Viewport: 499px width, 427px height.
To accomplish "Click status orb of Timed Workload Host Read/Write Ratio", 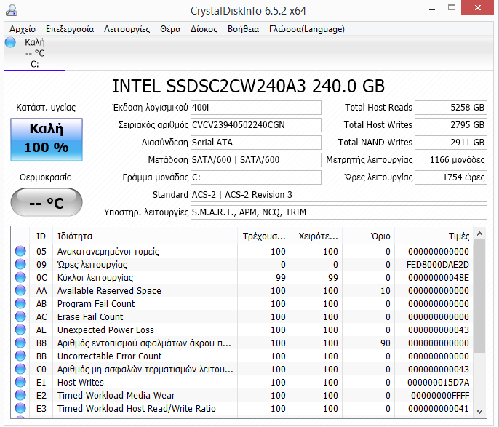I will coord(20,408).
